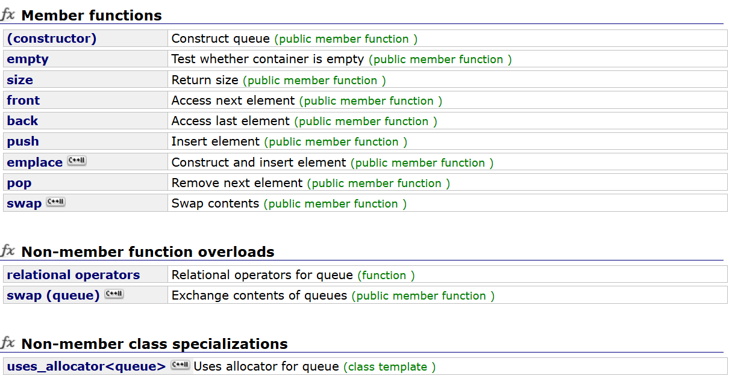The height and width of the screenshot is (379, 729).
Task: Click the fx icon beside Member functions
Action: [7, 14]
